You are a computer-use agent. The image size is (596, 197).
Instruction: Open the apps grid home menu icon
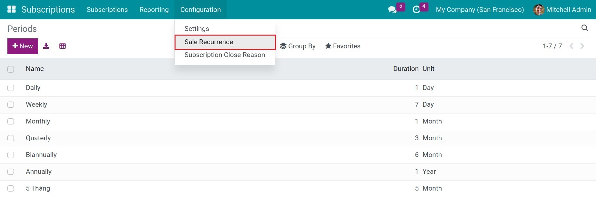(12, 9)
